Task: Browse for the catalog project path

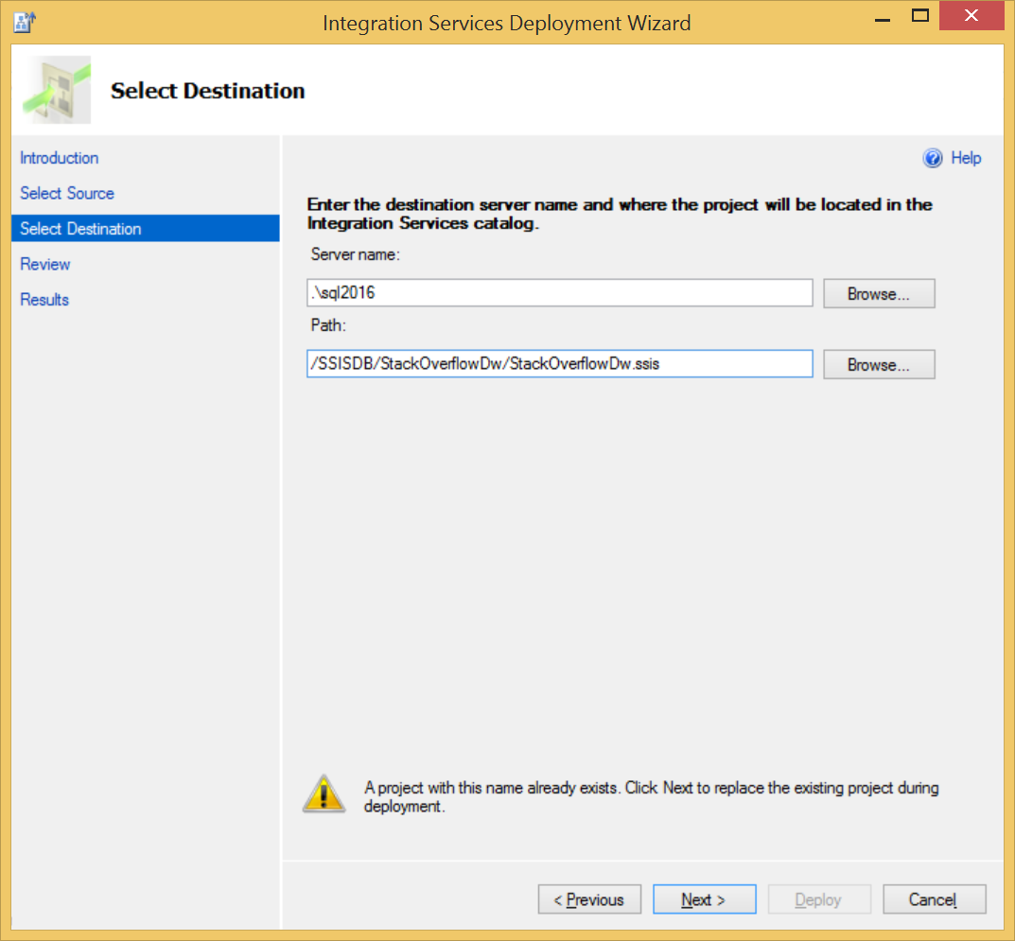Action: pyautogui.click(x=878, y=364)
